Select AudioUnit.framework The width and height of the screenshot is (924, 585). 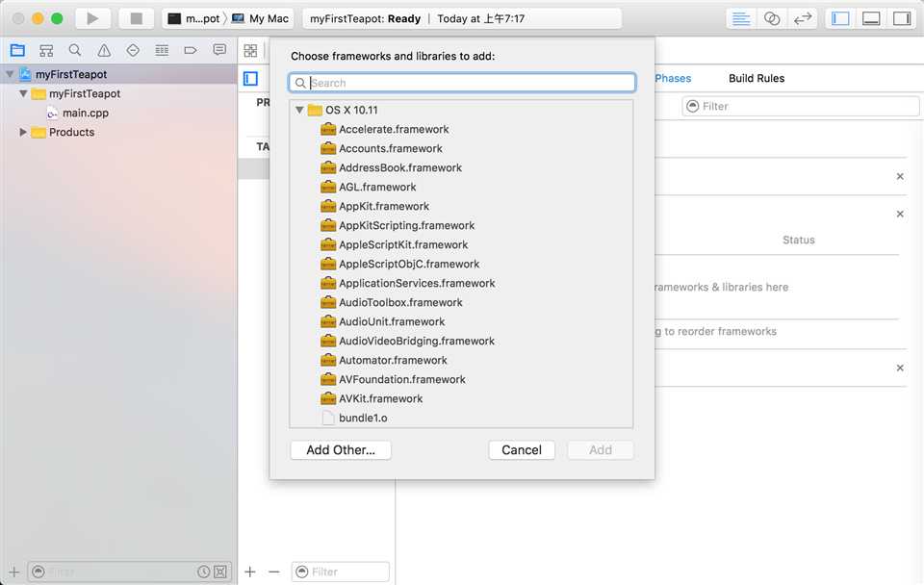coord(382,321)
